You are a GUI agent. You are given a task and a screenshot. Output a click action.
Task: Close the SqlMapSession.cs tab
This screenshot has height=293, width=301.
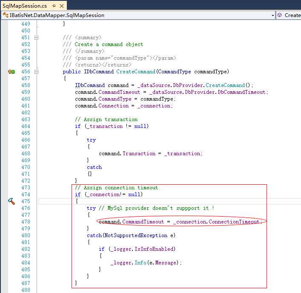pos(62,6)
